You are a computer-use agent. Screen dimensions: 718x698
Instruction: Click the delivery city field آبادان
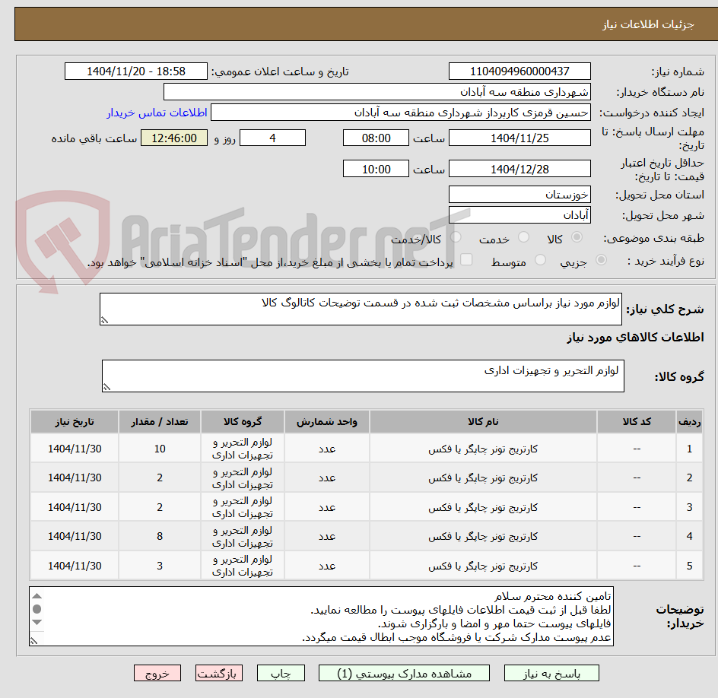[519, 215]
